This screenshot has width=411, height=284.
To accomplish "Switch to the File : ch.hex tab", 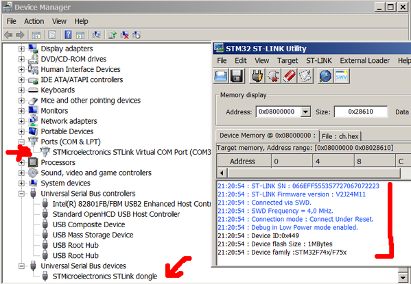I will (340, 136).
